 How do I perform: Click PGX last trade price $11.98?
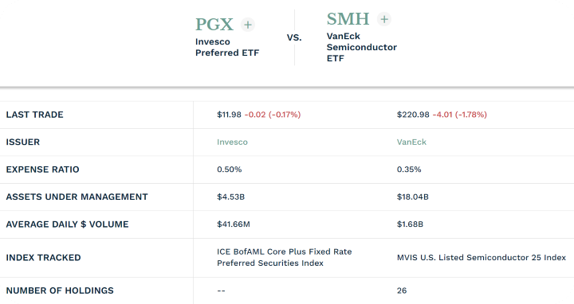click(x=229, y=115)
